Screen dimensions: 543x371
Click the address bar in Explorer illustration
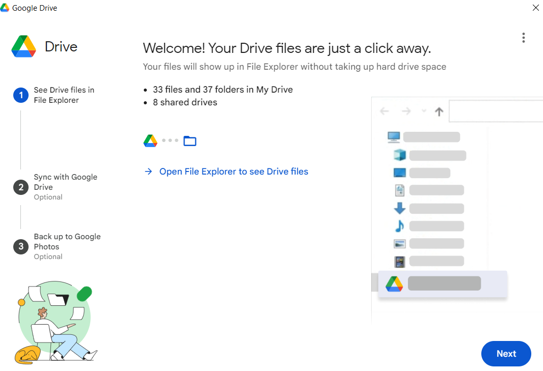(496, 111)
